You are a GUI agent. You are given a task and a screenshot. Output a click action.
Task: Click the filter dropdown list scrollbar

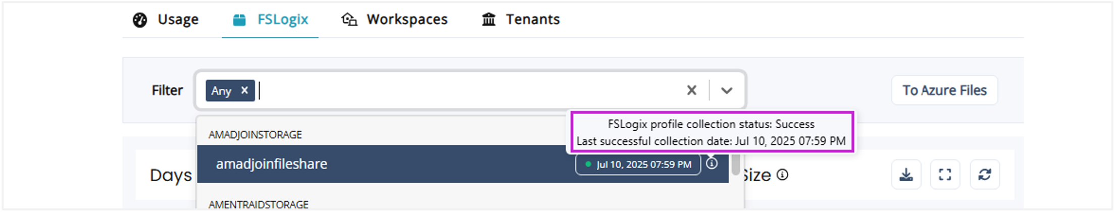(x=736, y=165)
